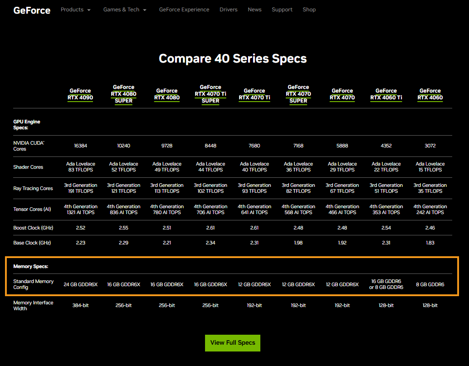Select boost clock value 2.55
Image resolution: width=469 pixels, height=366 pixels.
123,228
